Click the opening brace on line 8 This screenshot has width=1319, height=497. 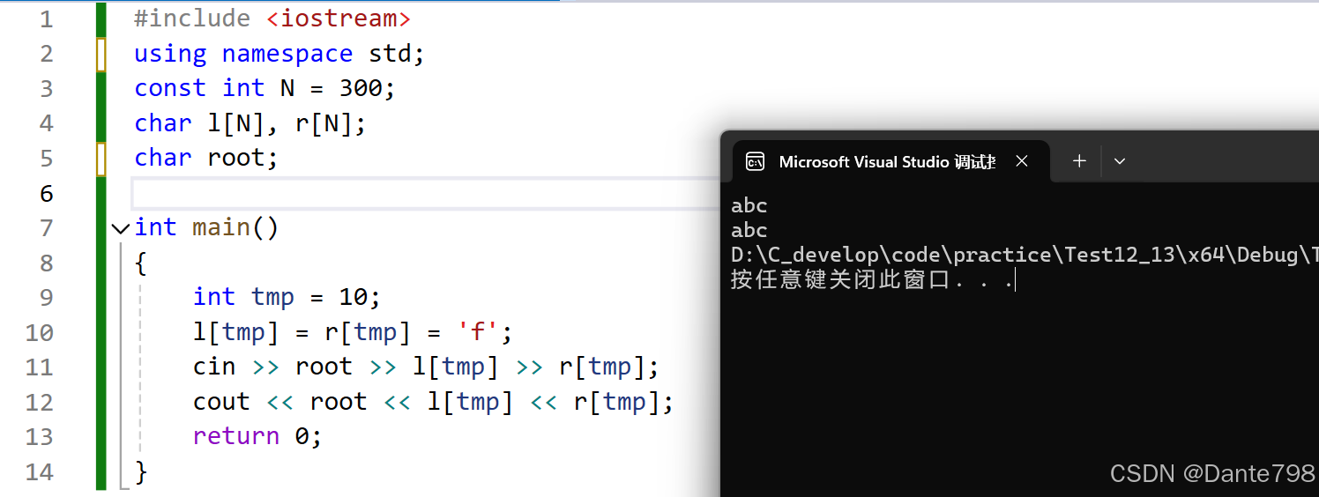pos(141,263)
